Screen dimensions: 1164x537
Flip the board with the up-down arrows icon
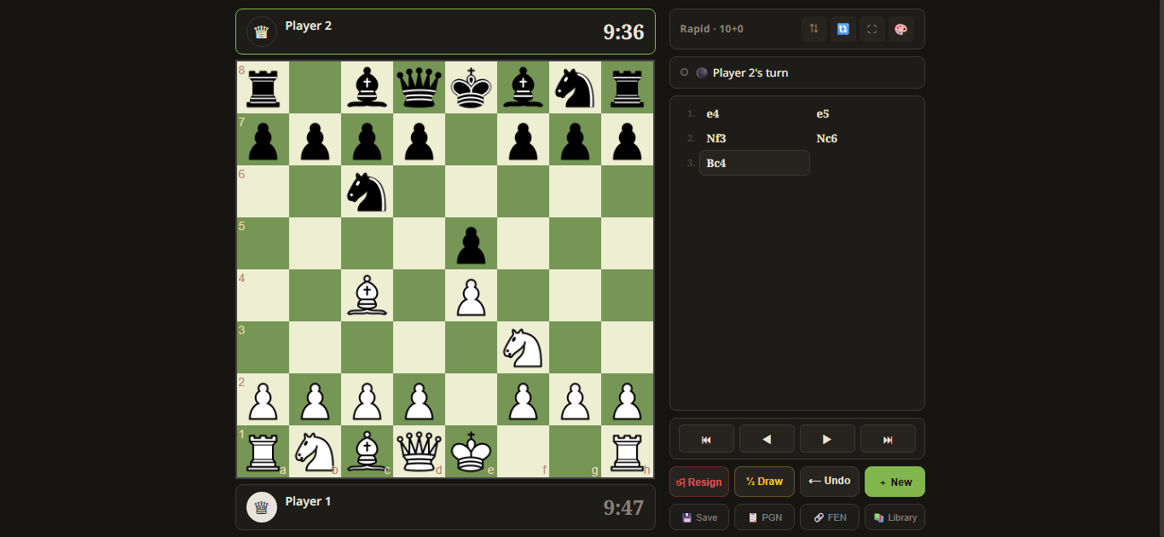pos(814,29)
